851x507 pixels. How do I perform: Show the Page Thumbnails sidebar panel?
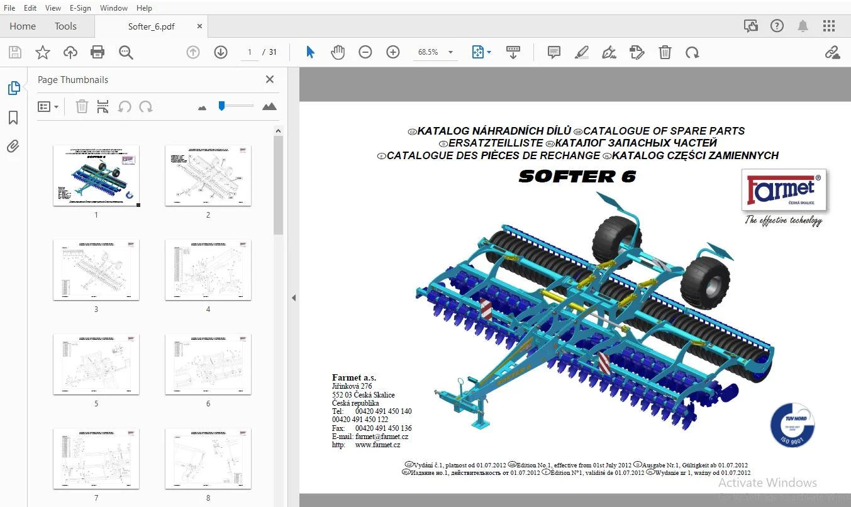[x=14, y=88]
